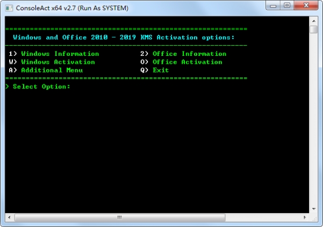Viewport: 323px width, 227px height.
Task: Click the window resize grip corner
Action: [314, 218]
